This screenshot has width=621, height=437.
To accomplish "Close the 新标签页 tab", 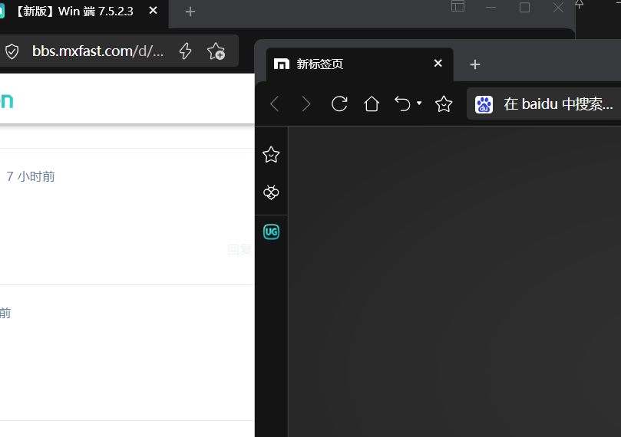I will pos(438,64).
